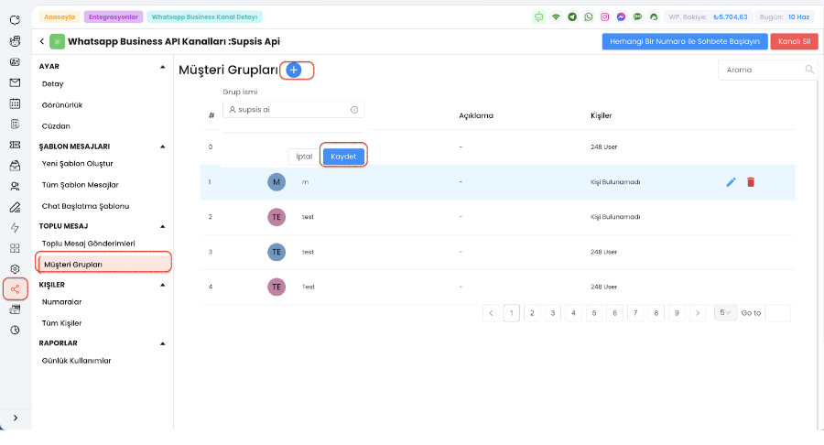Screen dimensions: 824x445
Task: Collapse the TOPLU MESAJ section
Action: click(x=162, y=226)
